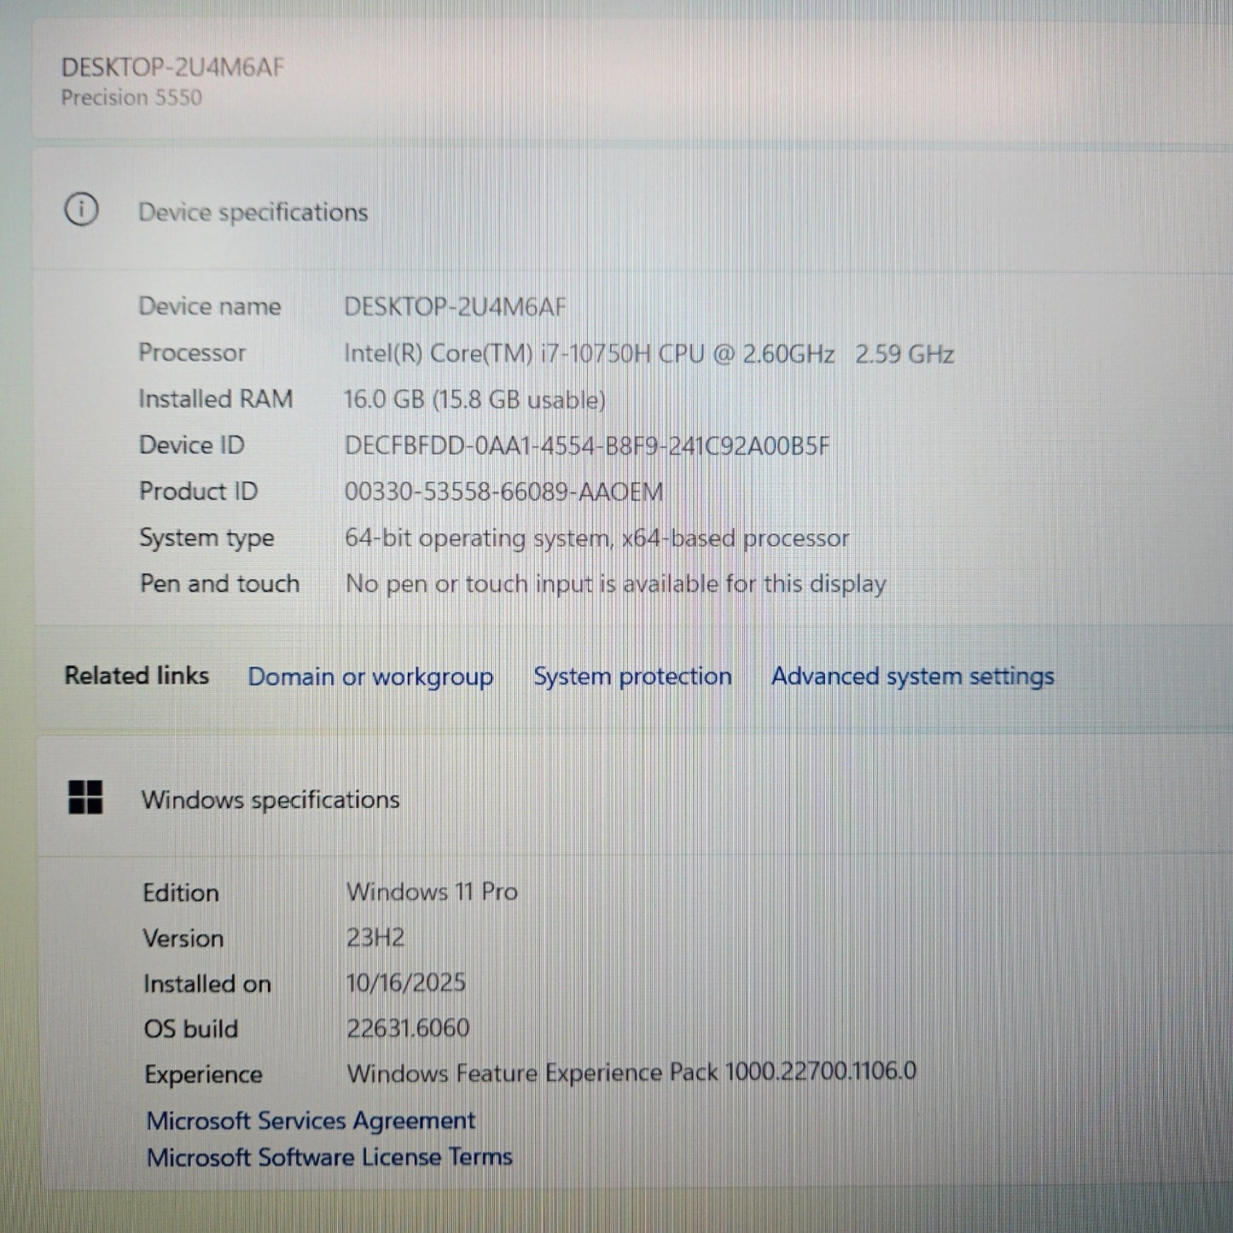Screen dimensions: 1233x1233
Task: Click the DESKTOP-2U4M6AF title at the top
Action: pos(172,67)
